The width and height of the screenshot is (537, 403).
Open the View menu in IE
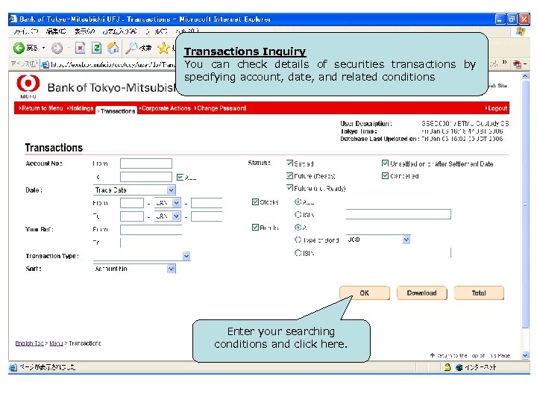click(84, 31)
